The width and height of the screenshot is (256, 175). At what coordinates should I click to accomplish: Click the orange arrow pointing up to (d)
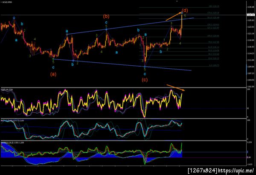(174, 17)
